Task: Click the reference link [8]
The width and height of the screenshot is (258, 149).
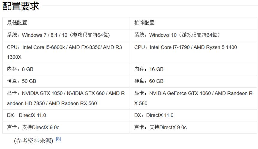Action: click(x=58, y=139)
